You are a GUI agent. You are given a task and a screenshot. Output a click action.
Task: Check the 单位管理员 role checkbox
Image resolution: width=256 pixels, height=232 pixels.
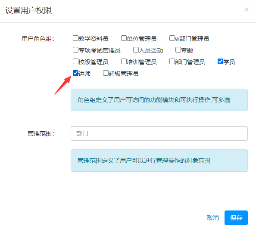coord(124,38)
